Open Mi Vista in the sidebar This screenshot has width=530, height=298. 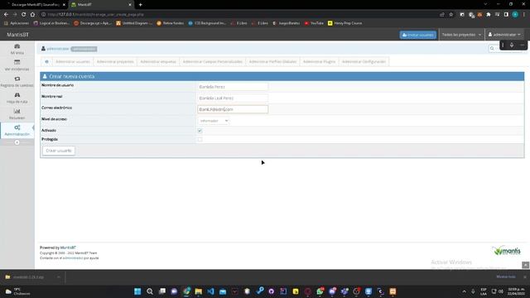tap(17, 49)
